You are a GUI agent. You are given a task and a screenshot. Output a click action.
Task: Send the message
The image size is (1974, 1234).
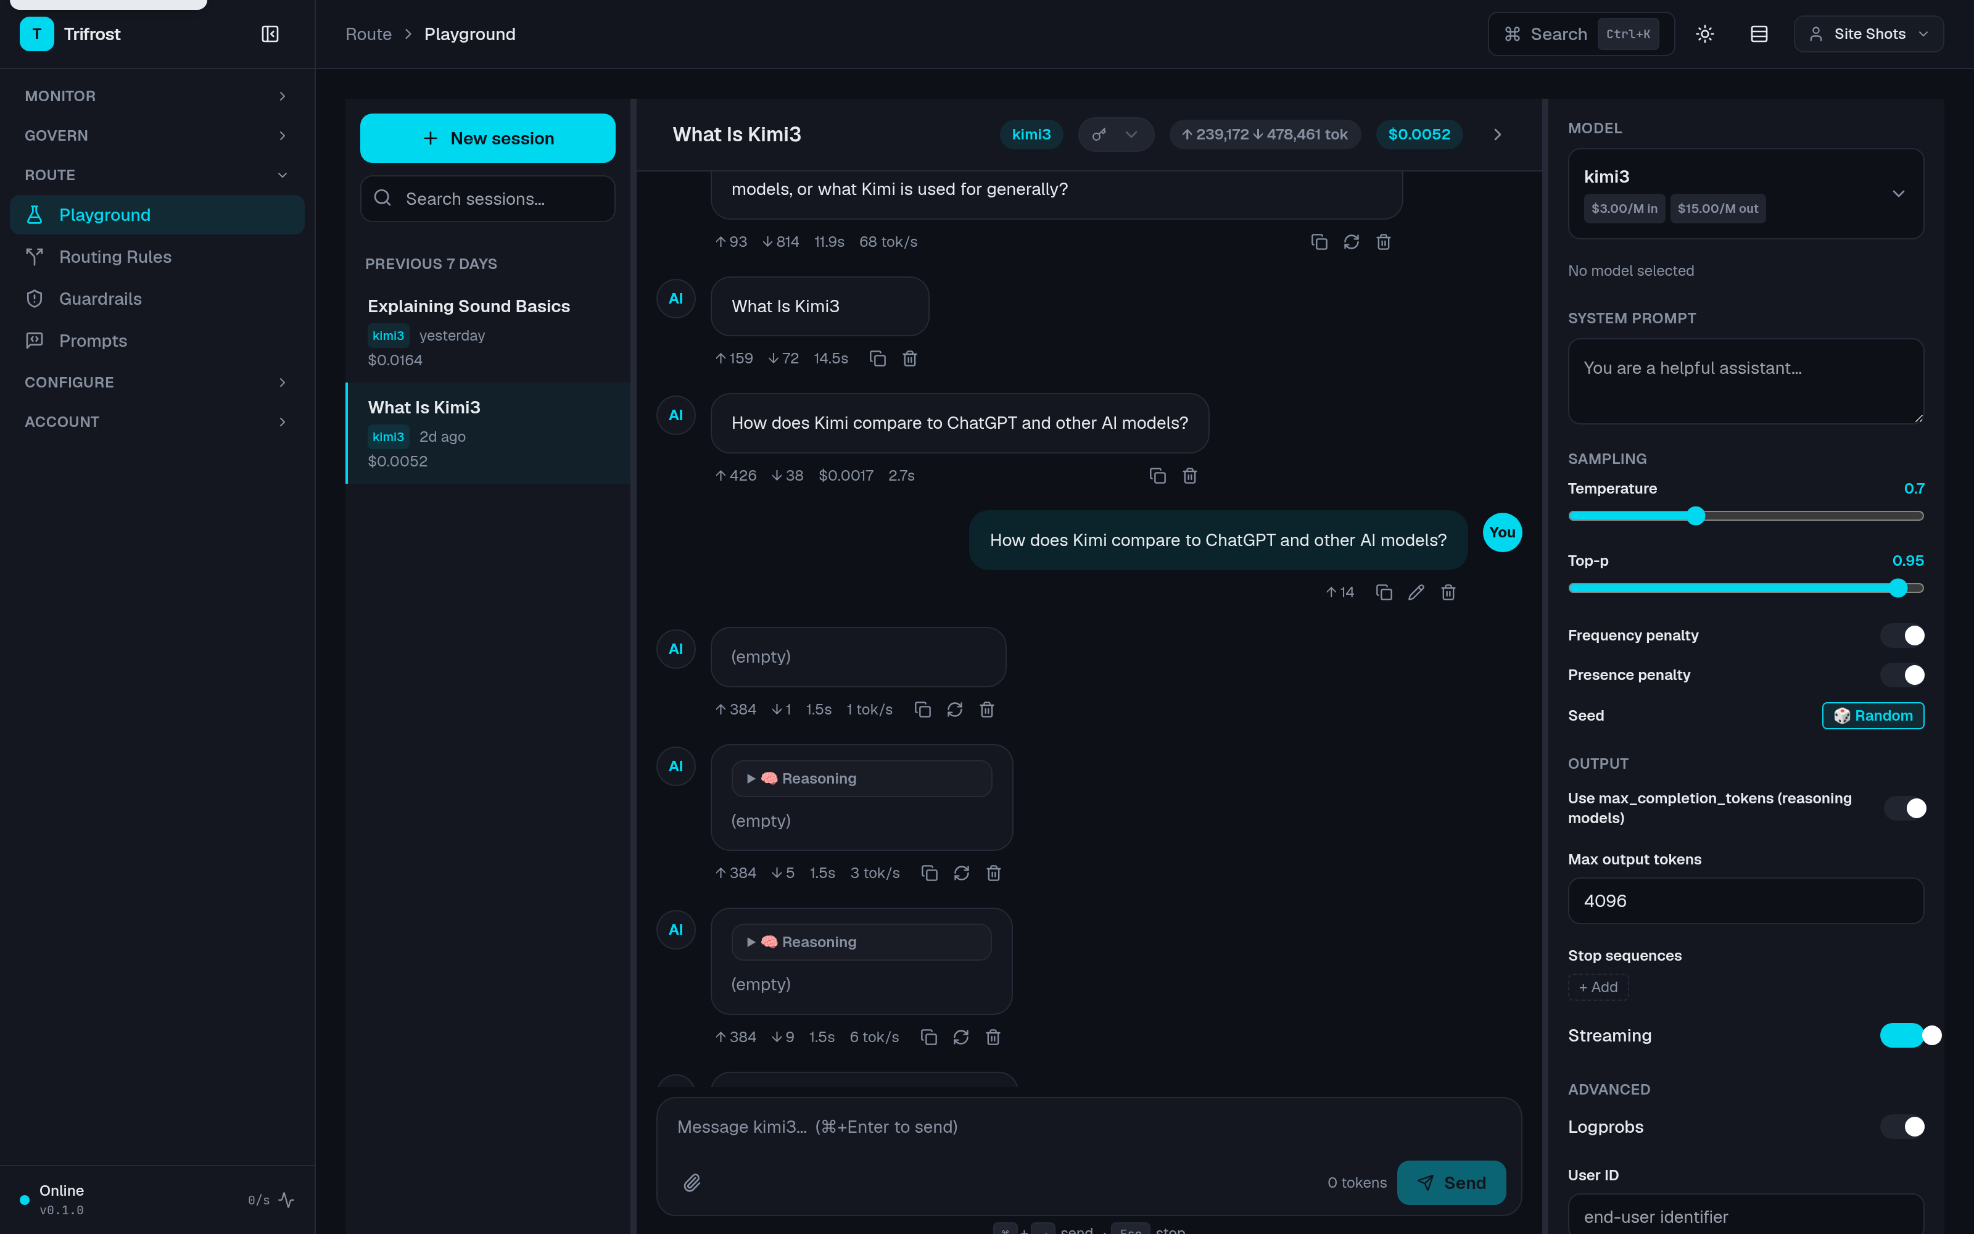tap(1451, 1183)
